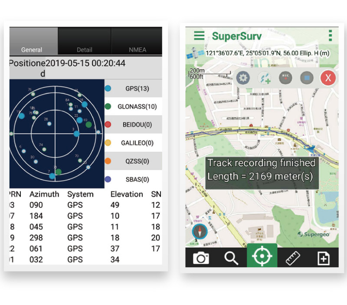
Task: Click the red BEIDOU color dot
Action: [108, 125]
